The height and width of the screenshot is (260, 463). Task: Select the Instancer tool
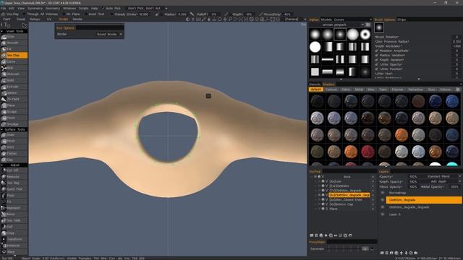(14, 246)
